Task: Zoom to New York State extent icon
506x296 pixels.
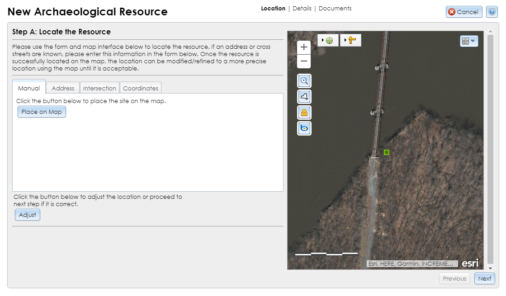Action: (x=304, y=96)
